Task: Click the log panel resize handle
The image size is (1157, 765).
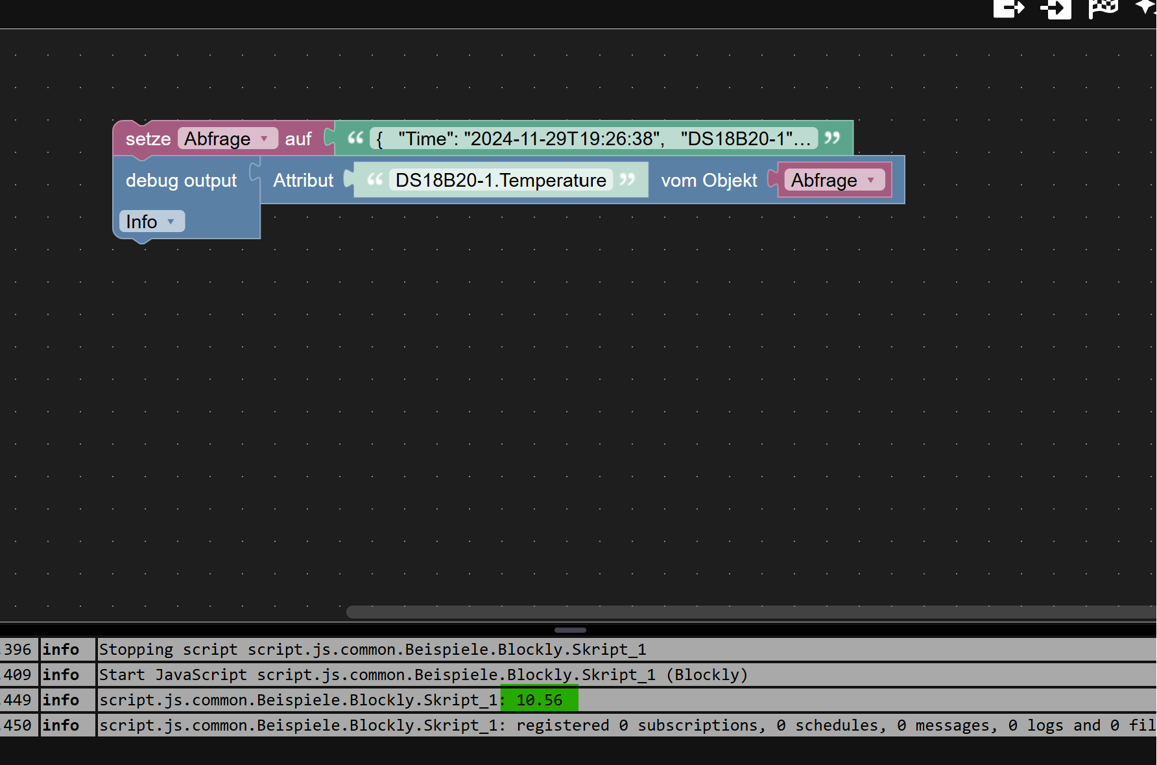Action: coord(571,630)
